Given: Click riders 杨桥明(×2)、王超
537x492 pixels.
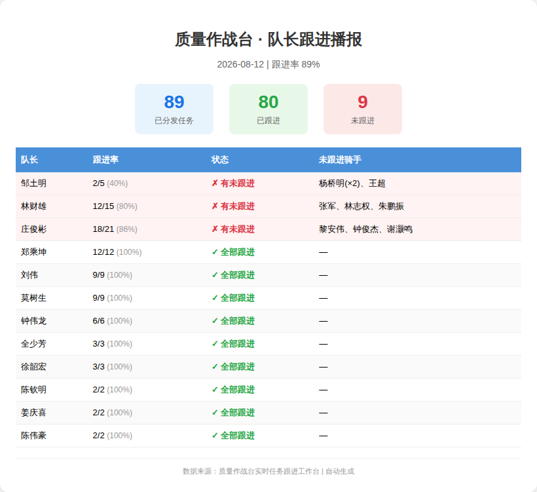Looking at the screenshot, I should click(352, 183).
